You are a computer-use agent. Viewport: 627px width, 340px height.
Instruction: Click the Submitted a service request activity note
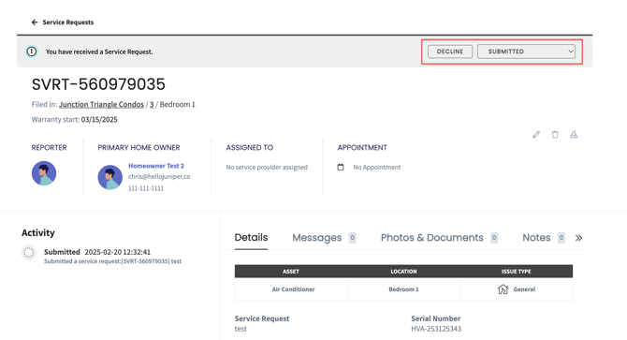coord(112,261)
